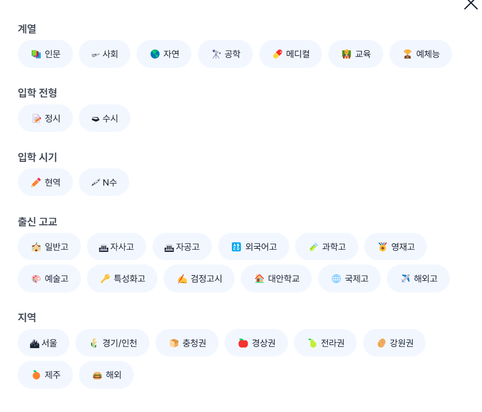Viewport: 482px width, 412px height.
Task: Click the globe icon next to 자연
Action: click(155, 54)
